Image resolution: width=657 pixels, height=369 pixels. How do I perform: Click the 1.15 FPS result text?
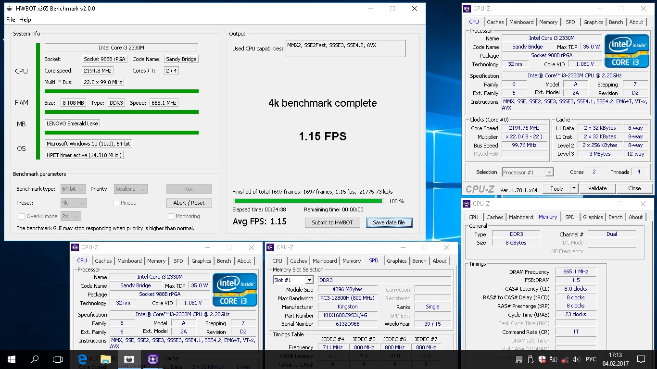tap(322, 136)
